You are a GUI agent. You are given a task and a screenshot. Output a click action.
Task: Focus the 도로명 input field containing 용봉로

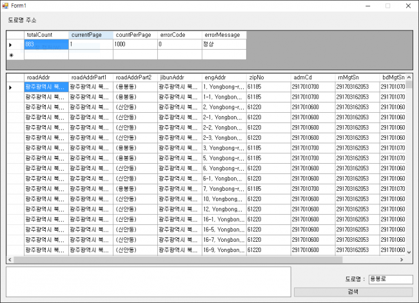pyautogui.click(x=389, y=280)
